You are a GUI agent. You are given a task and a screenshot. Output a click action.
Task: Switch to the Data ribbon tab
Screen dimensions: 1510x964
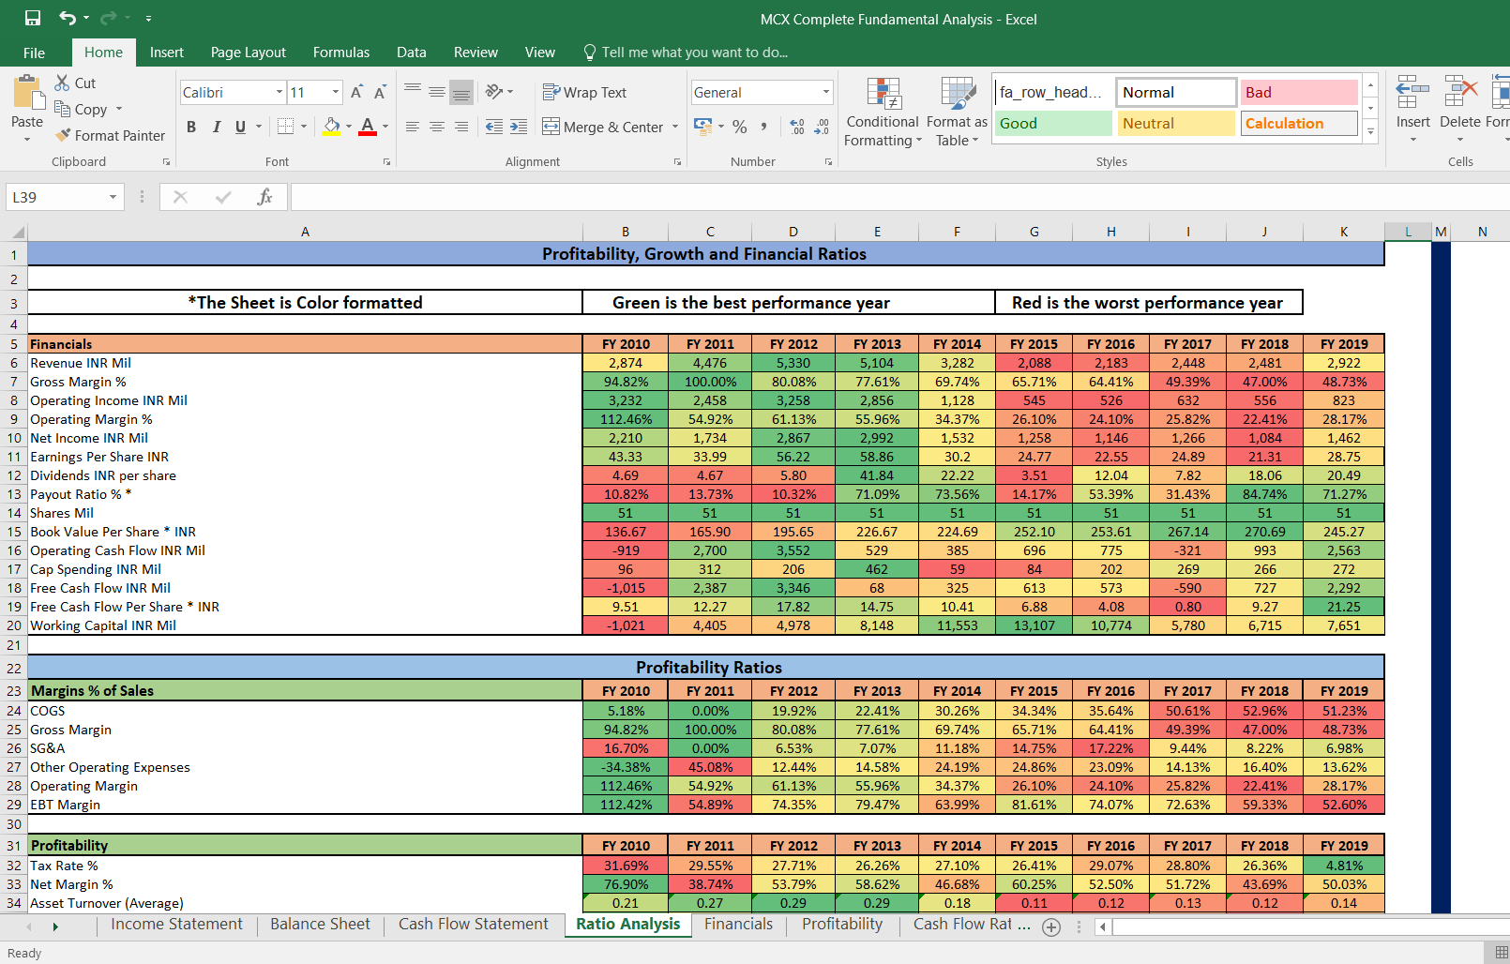[x=411, y=53]
